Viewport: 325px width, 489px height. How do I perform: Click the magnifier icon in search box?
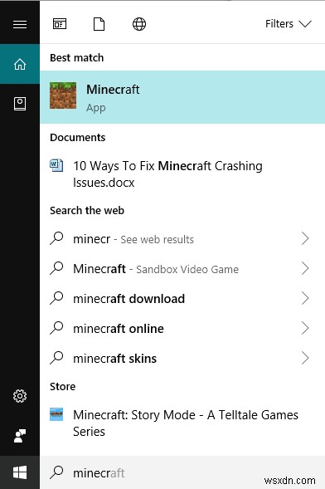(56, 472)
